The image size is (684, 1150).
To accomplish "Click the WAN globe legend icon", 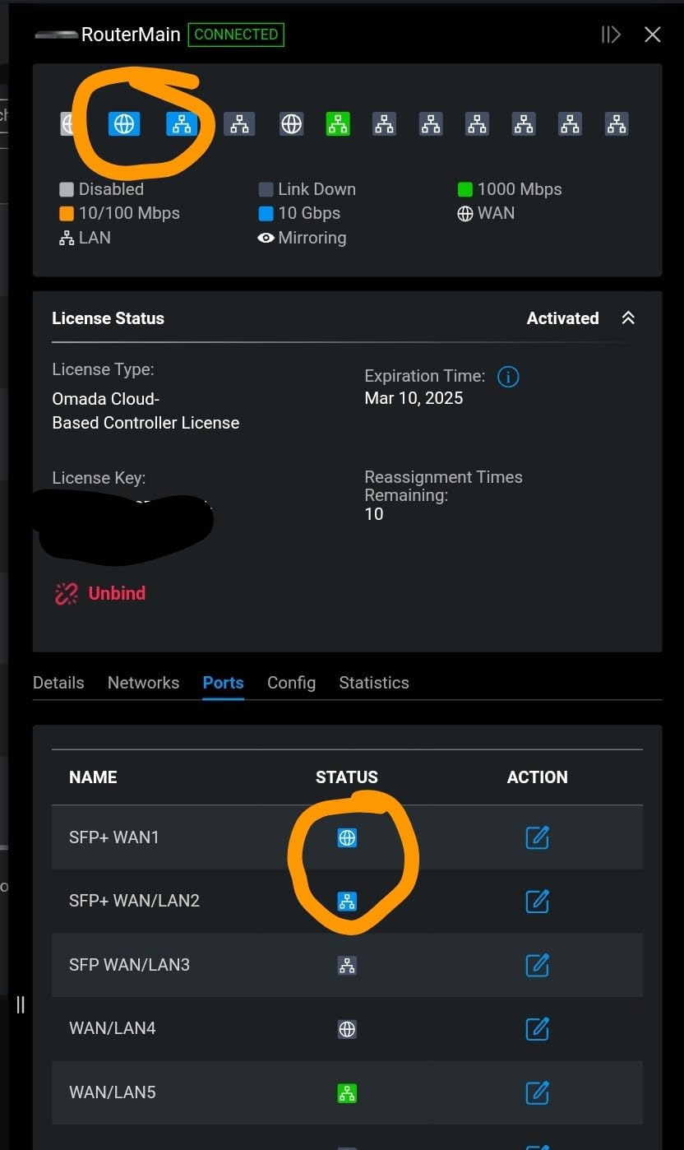I will (464, 213).
